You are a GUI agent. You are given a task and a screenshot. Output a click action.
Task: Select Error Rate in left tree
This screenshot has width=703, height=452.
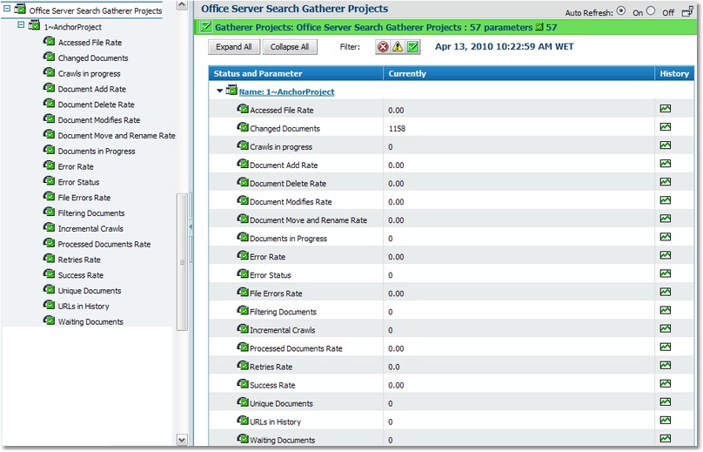tap(76, 167)
